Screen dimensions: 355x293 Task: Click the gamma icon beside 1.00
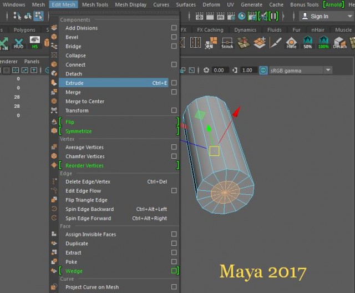235,70
